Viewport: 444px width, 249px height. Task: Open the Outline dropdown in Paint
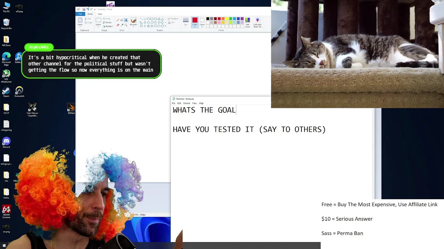click(x=174, y=19)
